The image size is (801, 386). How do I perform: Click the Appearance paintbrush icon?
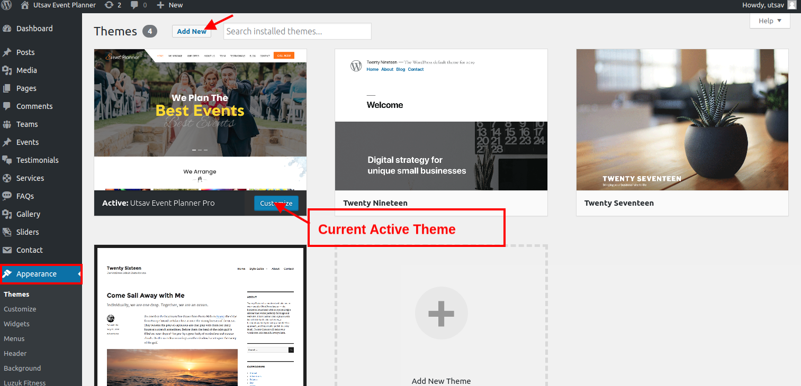pyautogui.click(x=7, y=274)
